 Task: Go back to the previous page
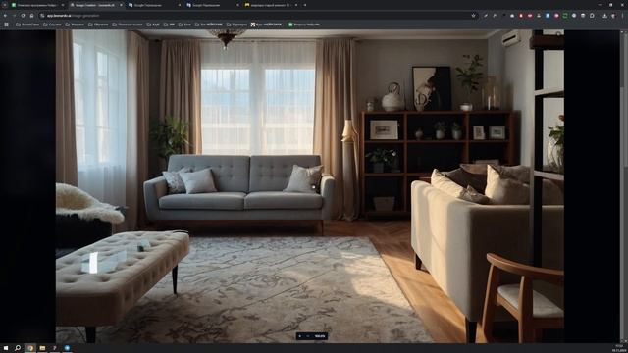point(5,16)
